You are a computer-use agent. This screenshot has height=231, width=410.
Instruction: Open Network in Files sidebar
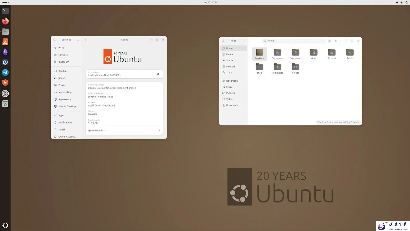pyautogui.click(x=234, y=66)
